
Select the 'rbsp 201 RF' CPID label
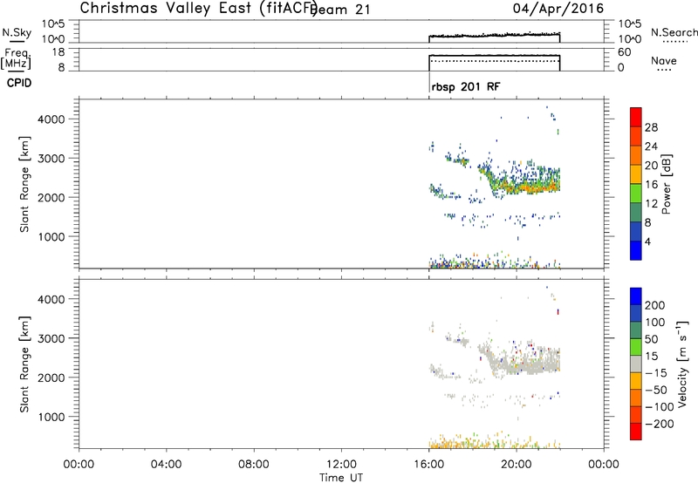point(466,86)
